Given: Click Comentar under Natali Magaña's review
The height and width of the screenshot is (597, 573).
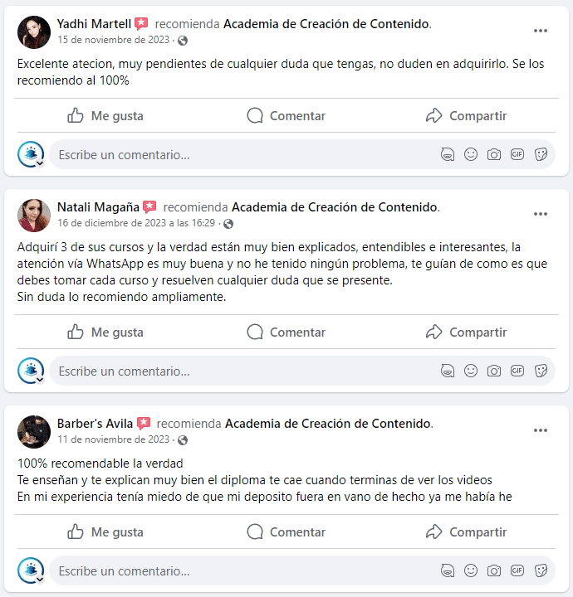Looking at the screenshot, I should [x=286, y=332].
